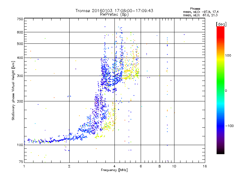
Task: Click the 'mean, sd,O: -97.9, 17.4' line
Action: point(201,12)
